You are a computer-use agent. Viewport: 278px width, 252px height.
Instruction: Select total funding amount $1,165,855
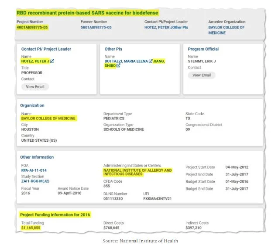click(31, 228)
